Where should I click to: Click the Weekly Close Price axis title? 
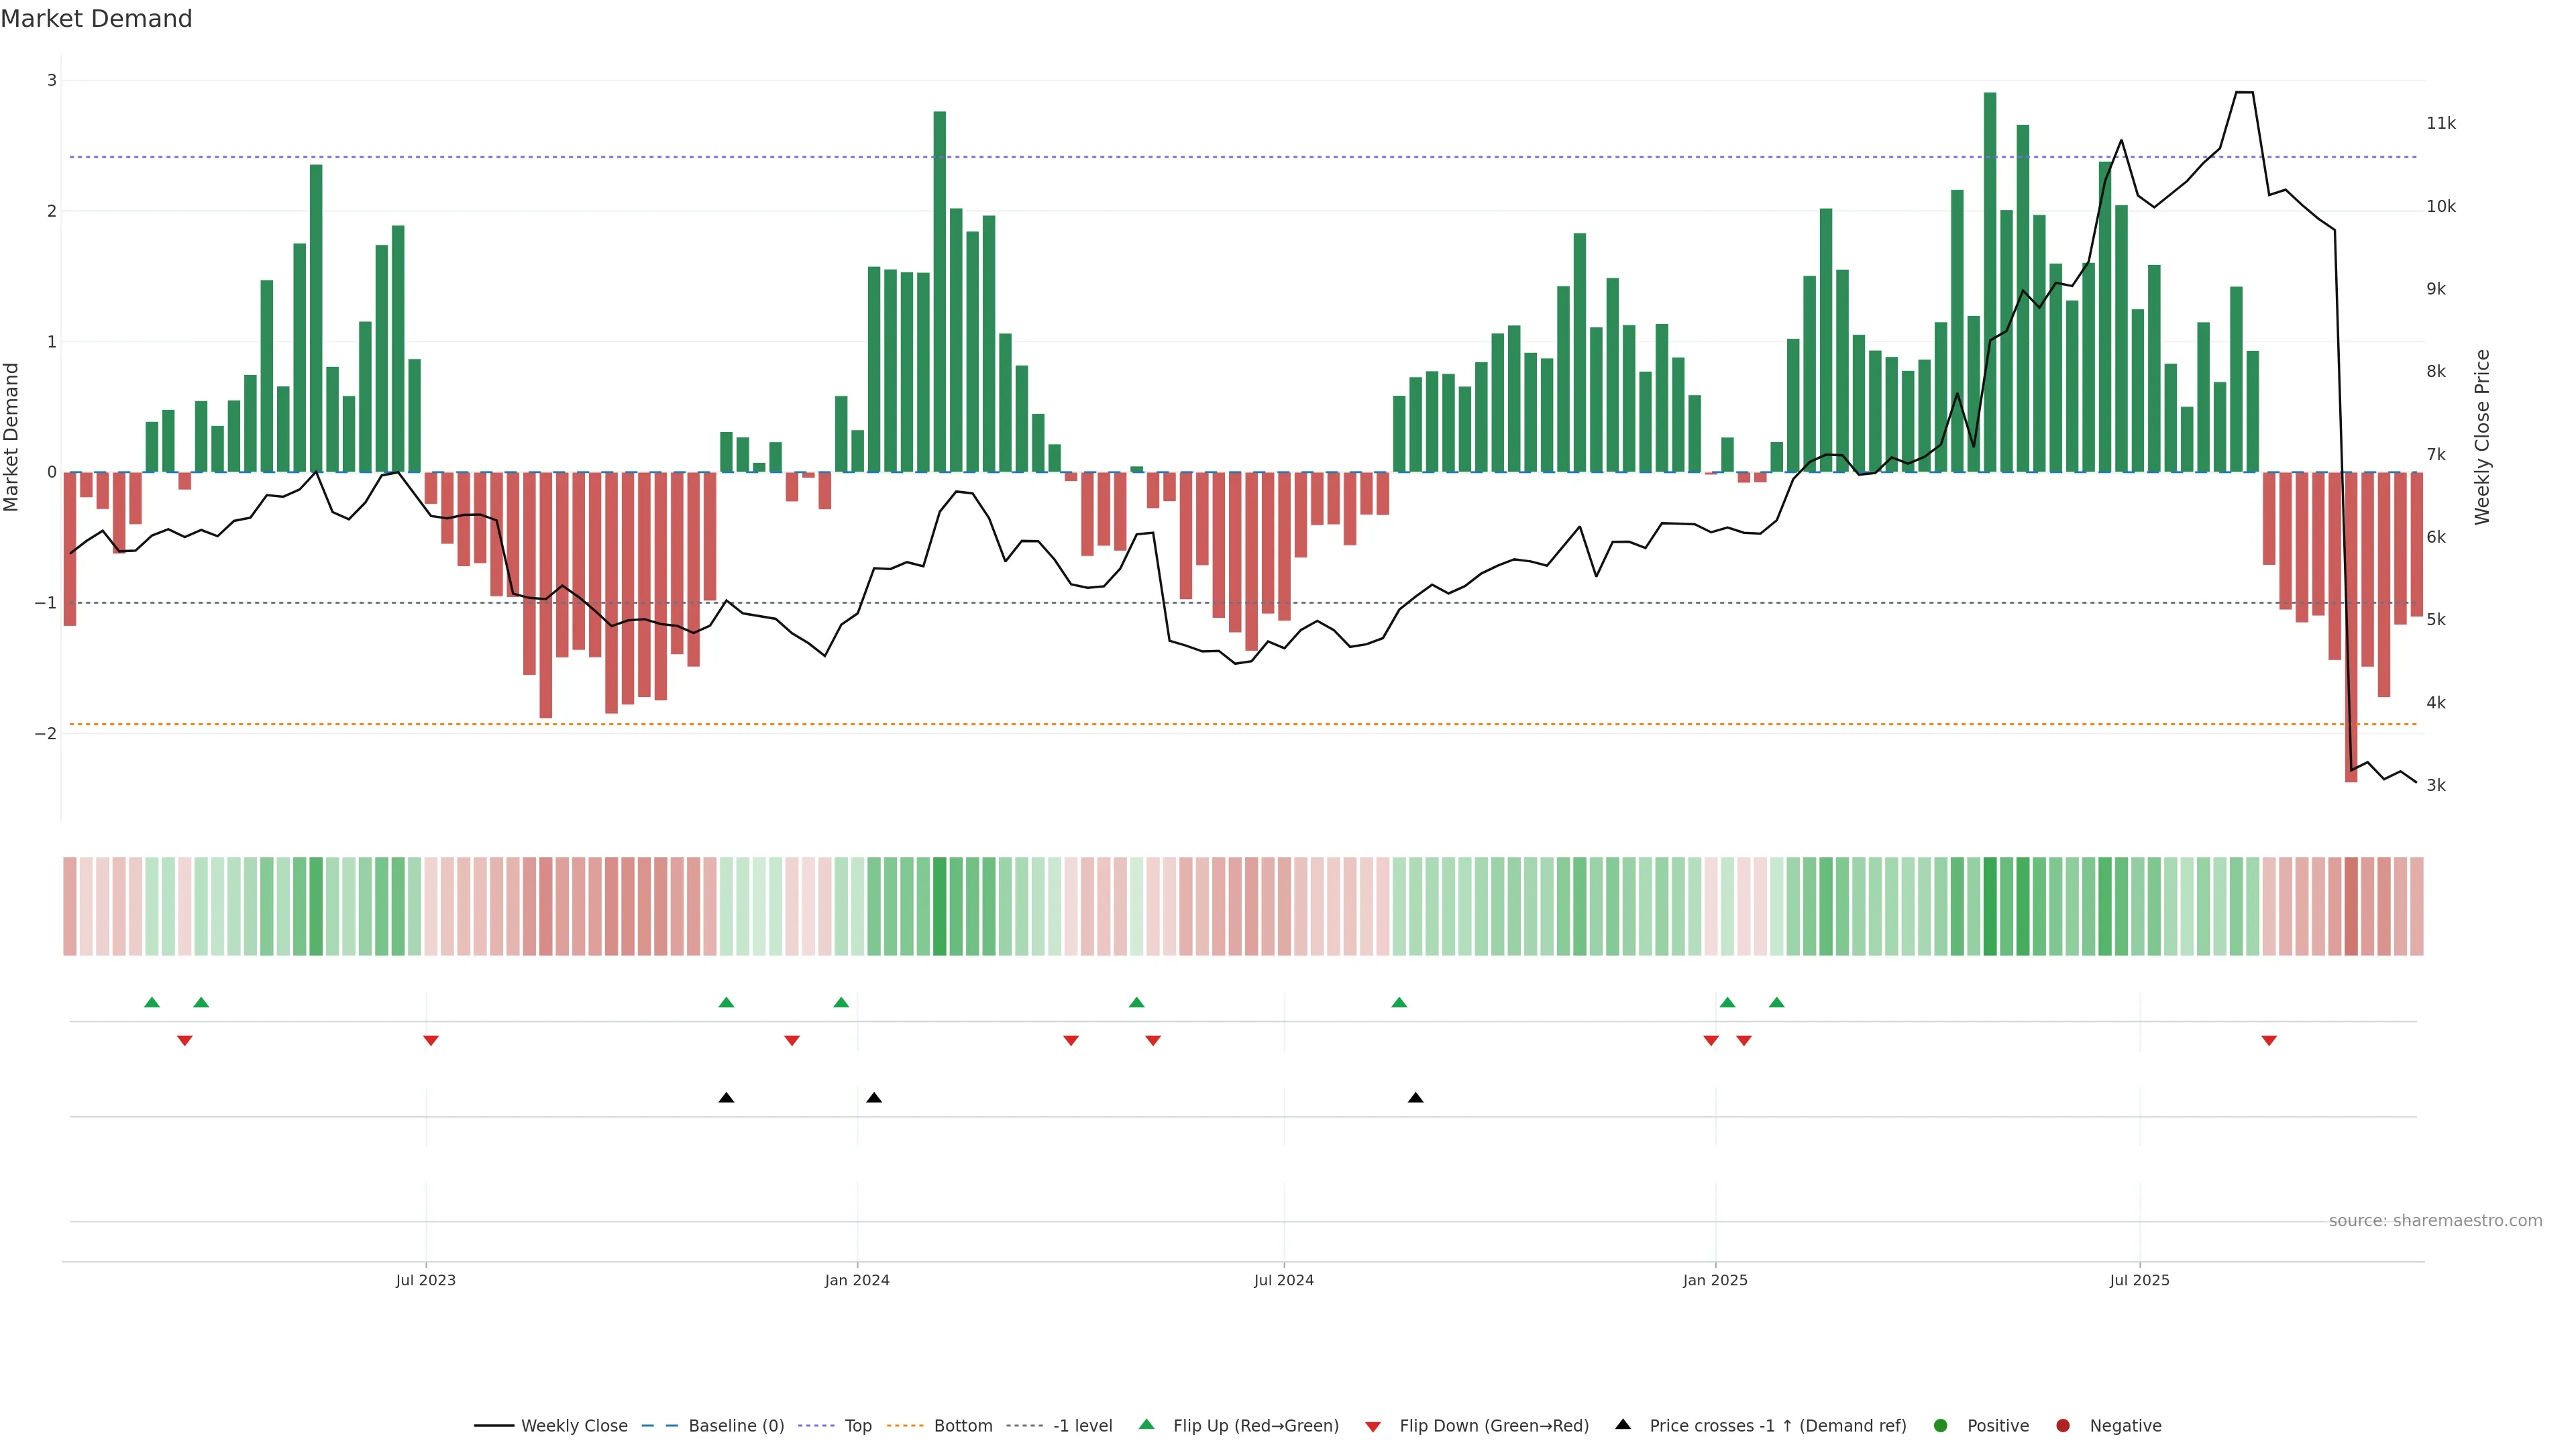point(2482,437)
